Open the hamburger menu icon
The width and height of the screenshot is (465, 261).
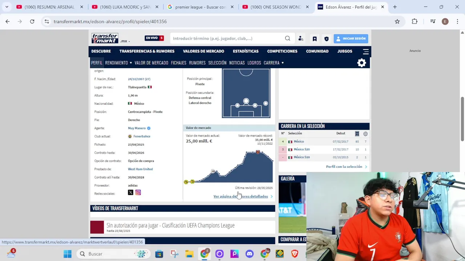click(366, 51)
